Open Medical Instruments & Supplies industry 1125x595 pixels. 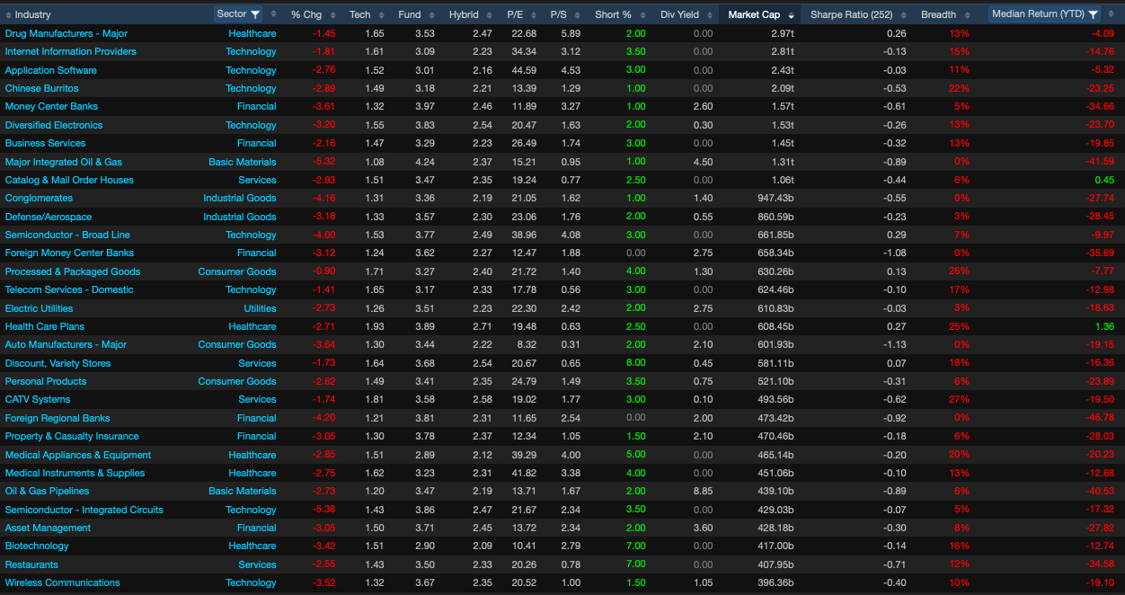pos(75,473)
